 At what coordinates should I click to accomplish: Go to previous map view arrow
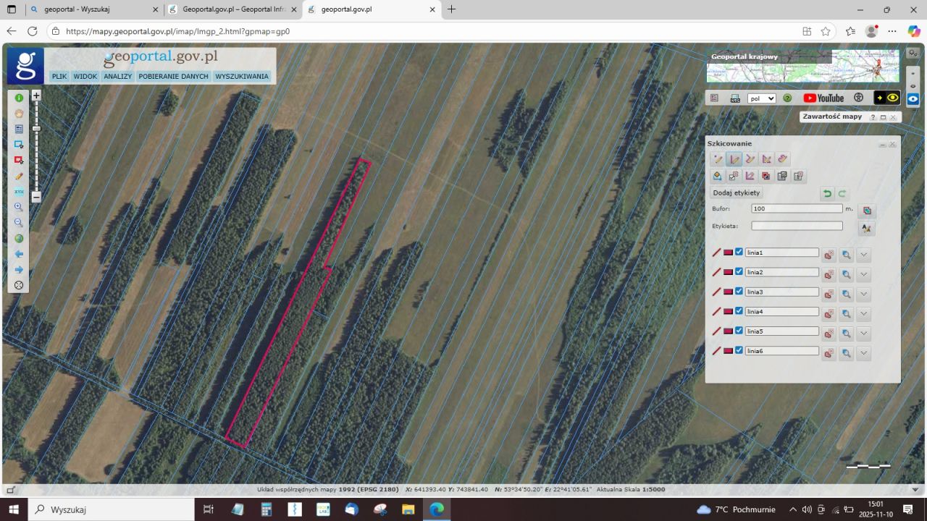pyautogui.click(x=19, y=254)
